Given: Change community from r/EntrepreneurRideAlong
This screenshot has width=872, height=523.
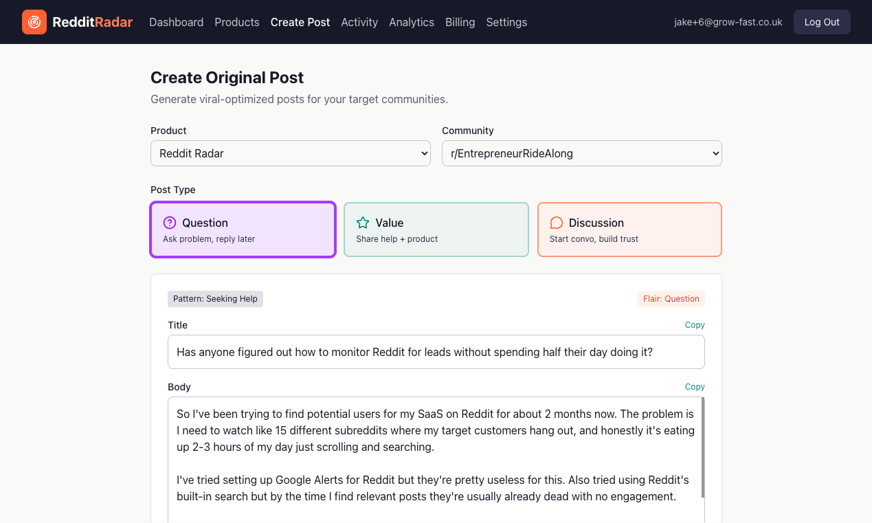Looking at the screenshot, I should [581, 153].
